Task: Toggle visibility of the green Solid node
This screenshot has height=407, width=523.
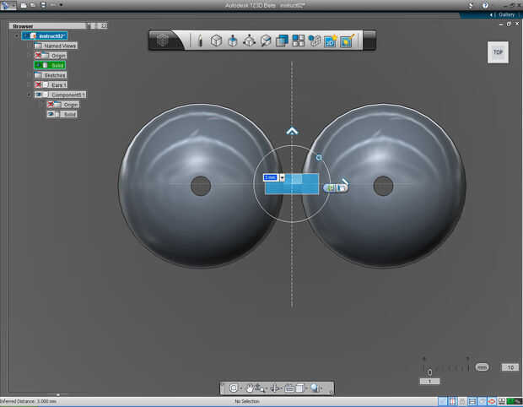Action: pyautogui.click(x=38, y=65)
